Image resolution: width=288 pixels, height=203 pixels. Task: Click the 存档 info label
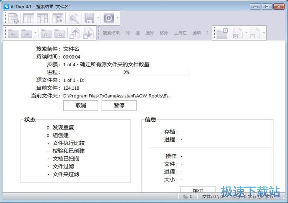171,132
